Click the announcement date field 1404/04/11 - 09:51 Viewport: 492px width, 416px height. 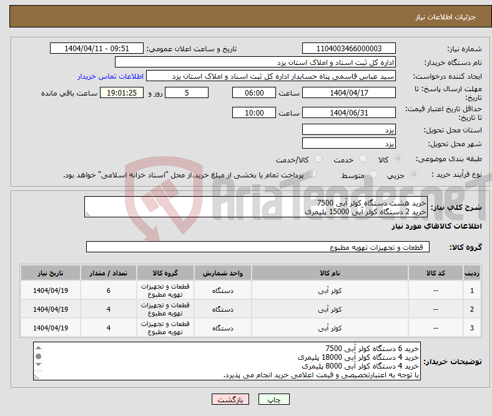coord(97,48)
